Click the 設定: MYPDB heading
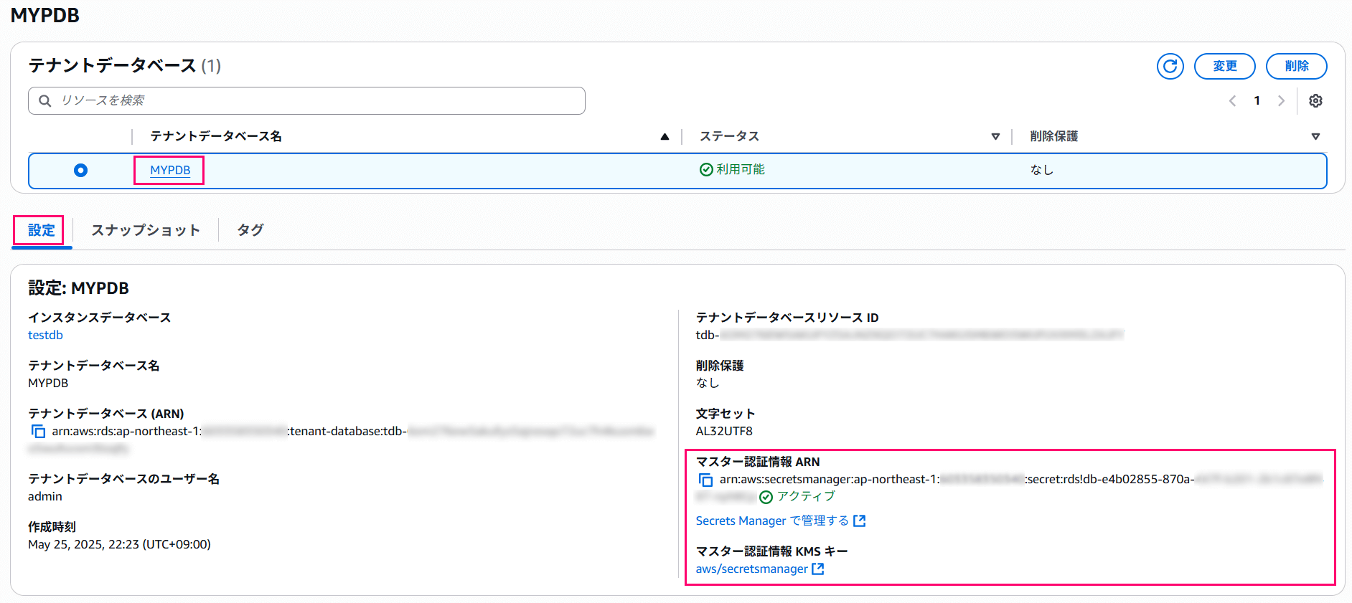 click(x=79, y=288)
